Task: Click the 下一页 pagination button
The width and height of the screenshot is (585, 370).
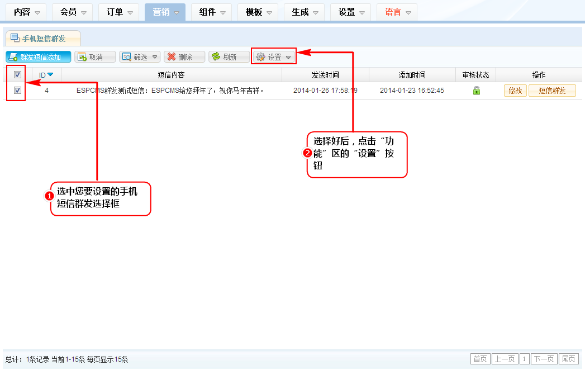Action: [x=544, y=359]
